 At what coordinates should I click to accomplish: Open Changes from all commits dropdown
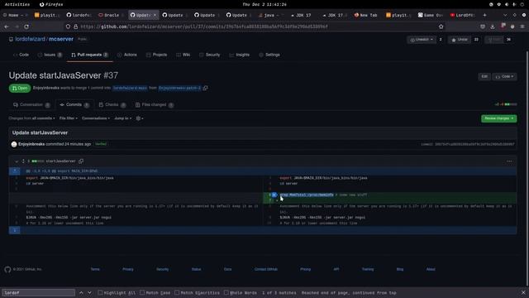coord(31,118)
